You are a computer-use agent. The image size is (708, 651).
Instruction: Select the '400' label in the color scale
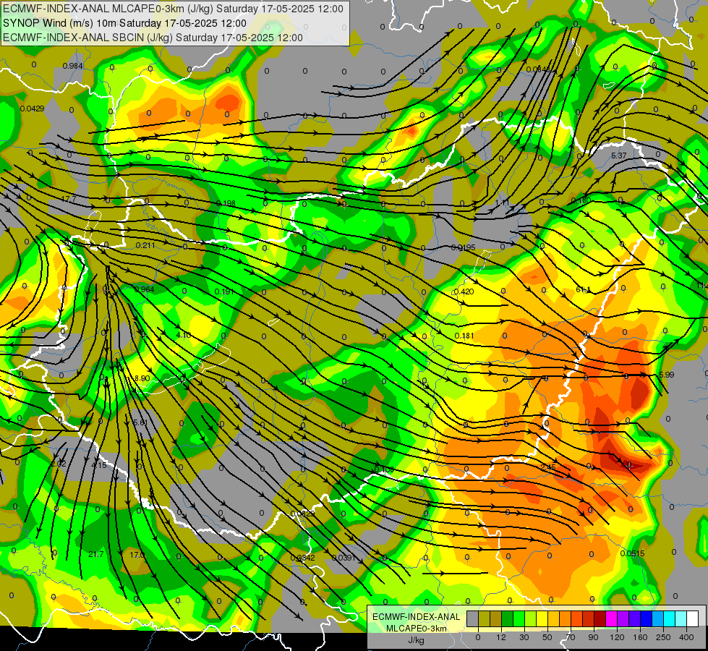tap(686, 637)
